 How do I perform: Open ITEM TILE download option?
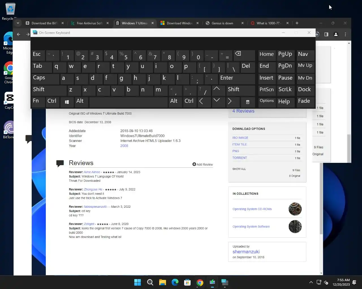coord(240,144)
